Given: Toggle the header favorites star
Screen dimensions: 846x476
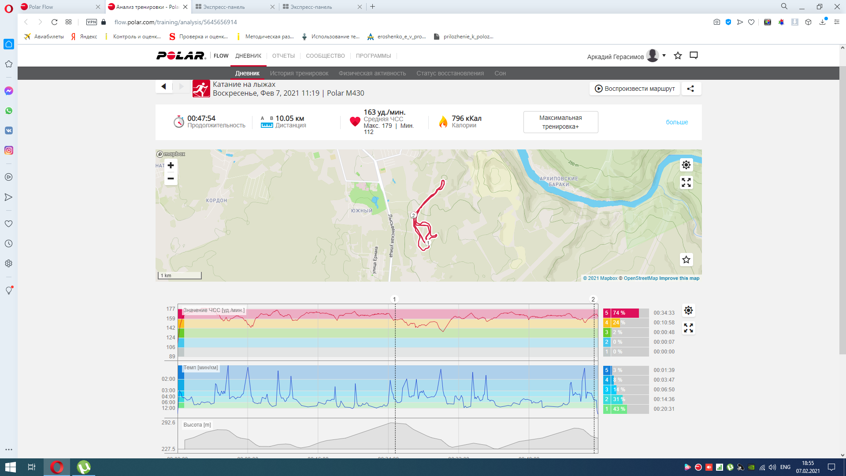Looking at the screenshot, I should tap(678, 56).
